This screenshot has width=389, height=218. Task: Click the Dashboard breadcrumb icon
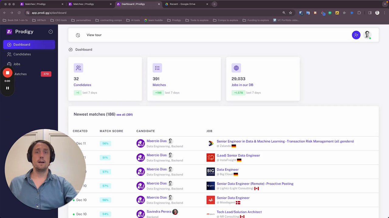pos(71,50)
